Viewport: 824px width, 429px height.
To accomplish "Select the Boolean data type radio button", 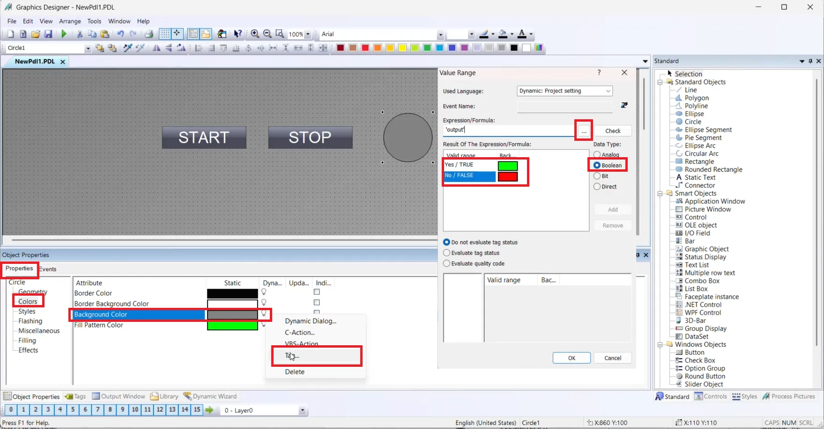I will tap(596, 165).
